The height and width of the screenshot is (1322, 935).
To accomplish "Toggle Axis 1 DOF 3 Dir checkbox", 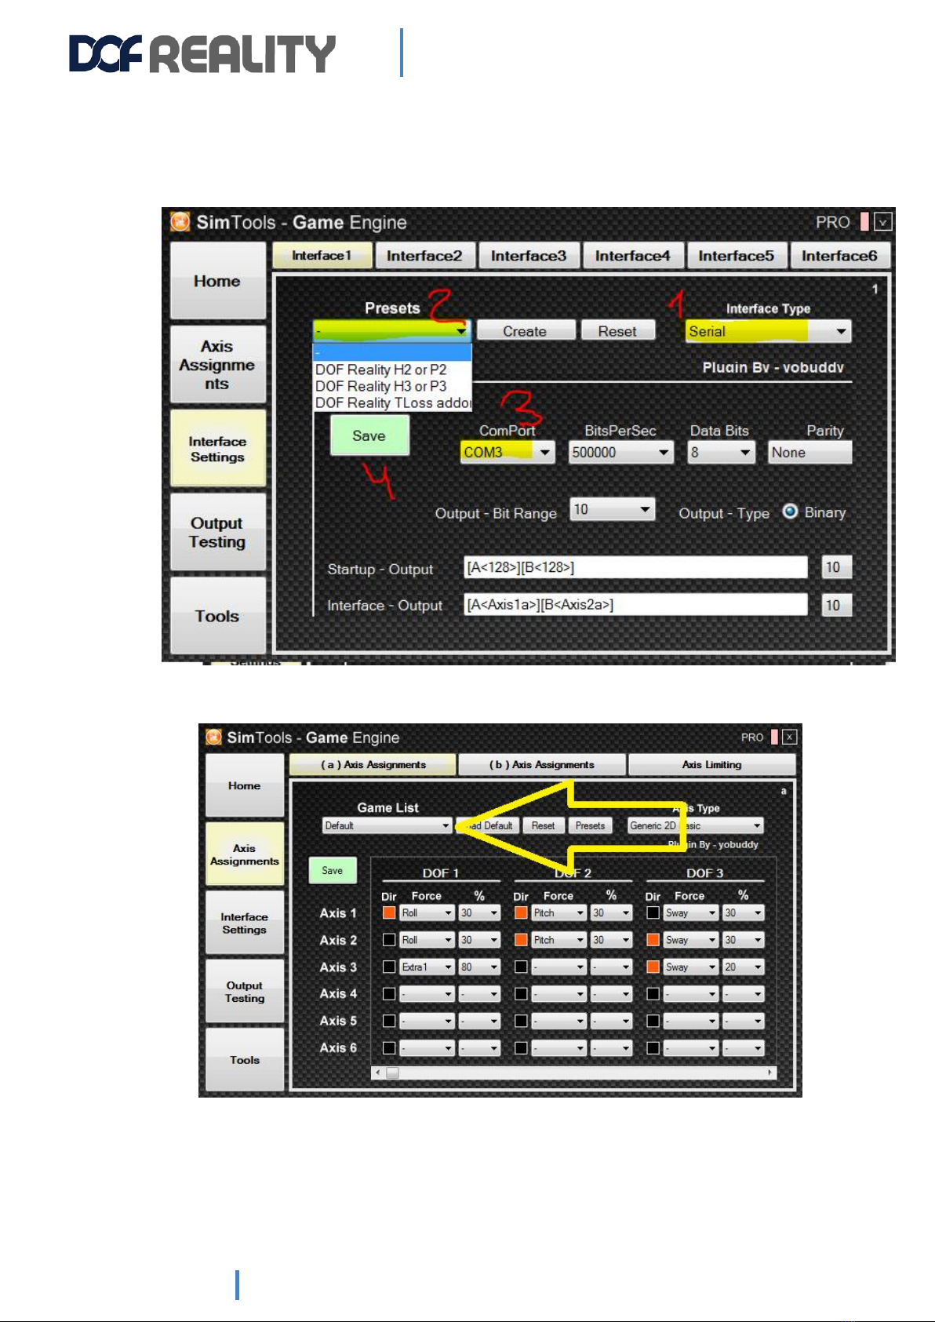I will [653, 913].
